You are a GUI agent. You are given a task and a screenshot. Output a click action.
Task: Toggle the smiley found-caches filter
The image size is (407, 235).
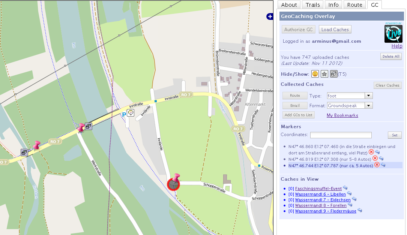pyautogui.click(x=315, y=74)
